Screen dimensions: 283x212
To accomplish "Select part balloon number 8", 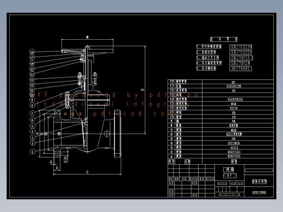I will (32, 105).
